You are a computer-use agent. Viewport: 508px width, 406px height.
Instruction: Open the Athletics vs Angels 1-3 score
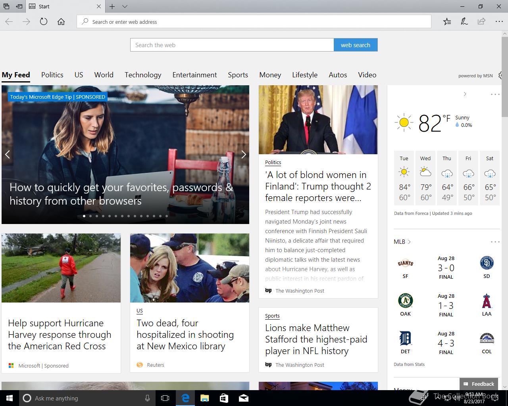[x=446, y=305]
